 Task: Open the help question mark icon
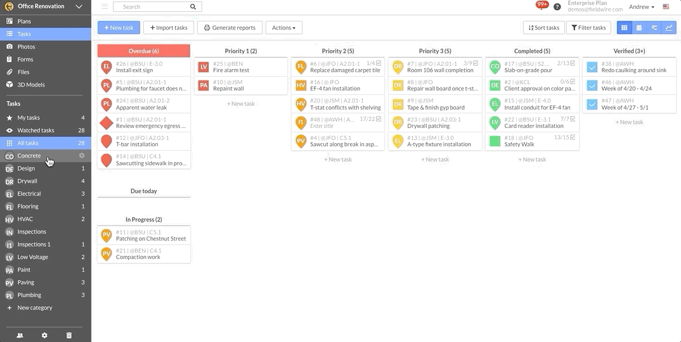click(557, 7)
